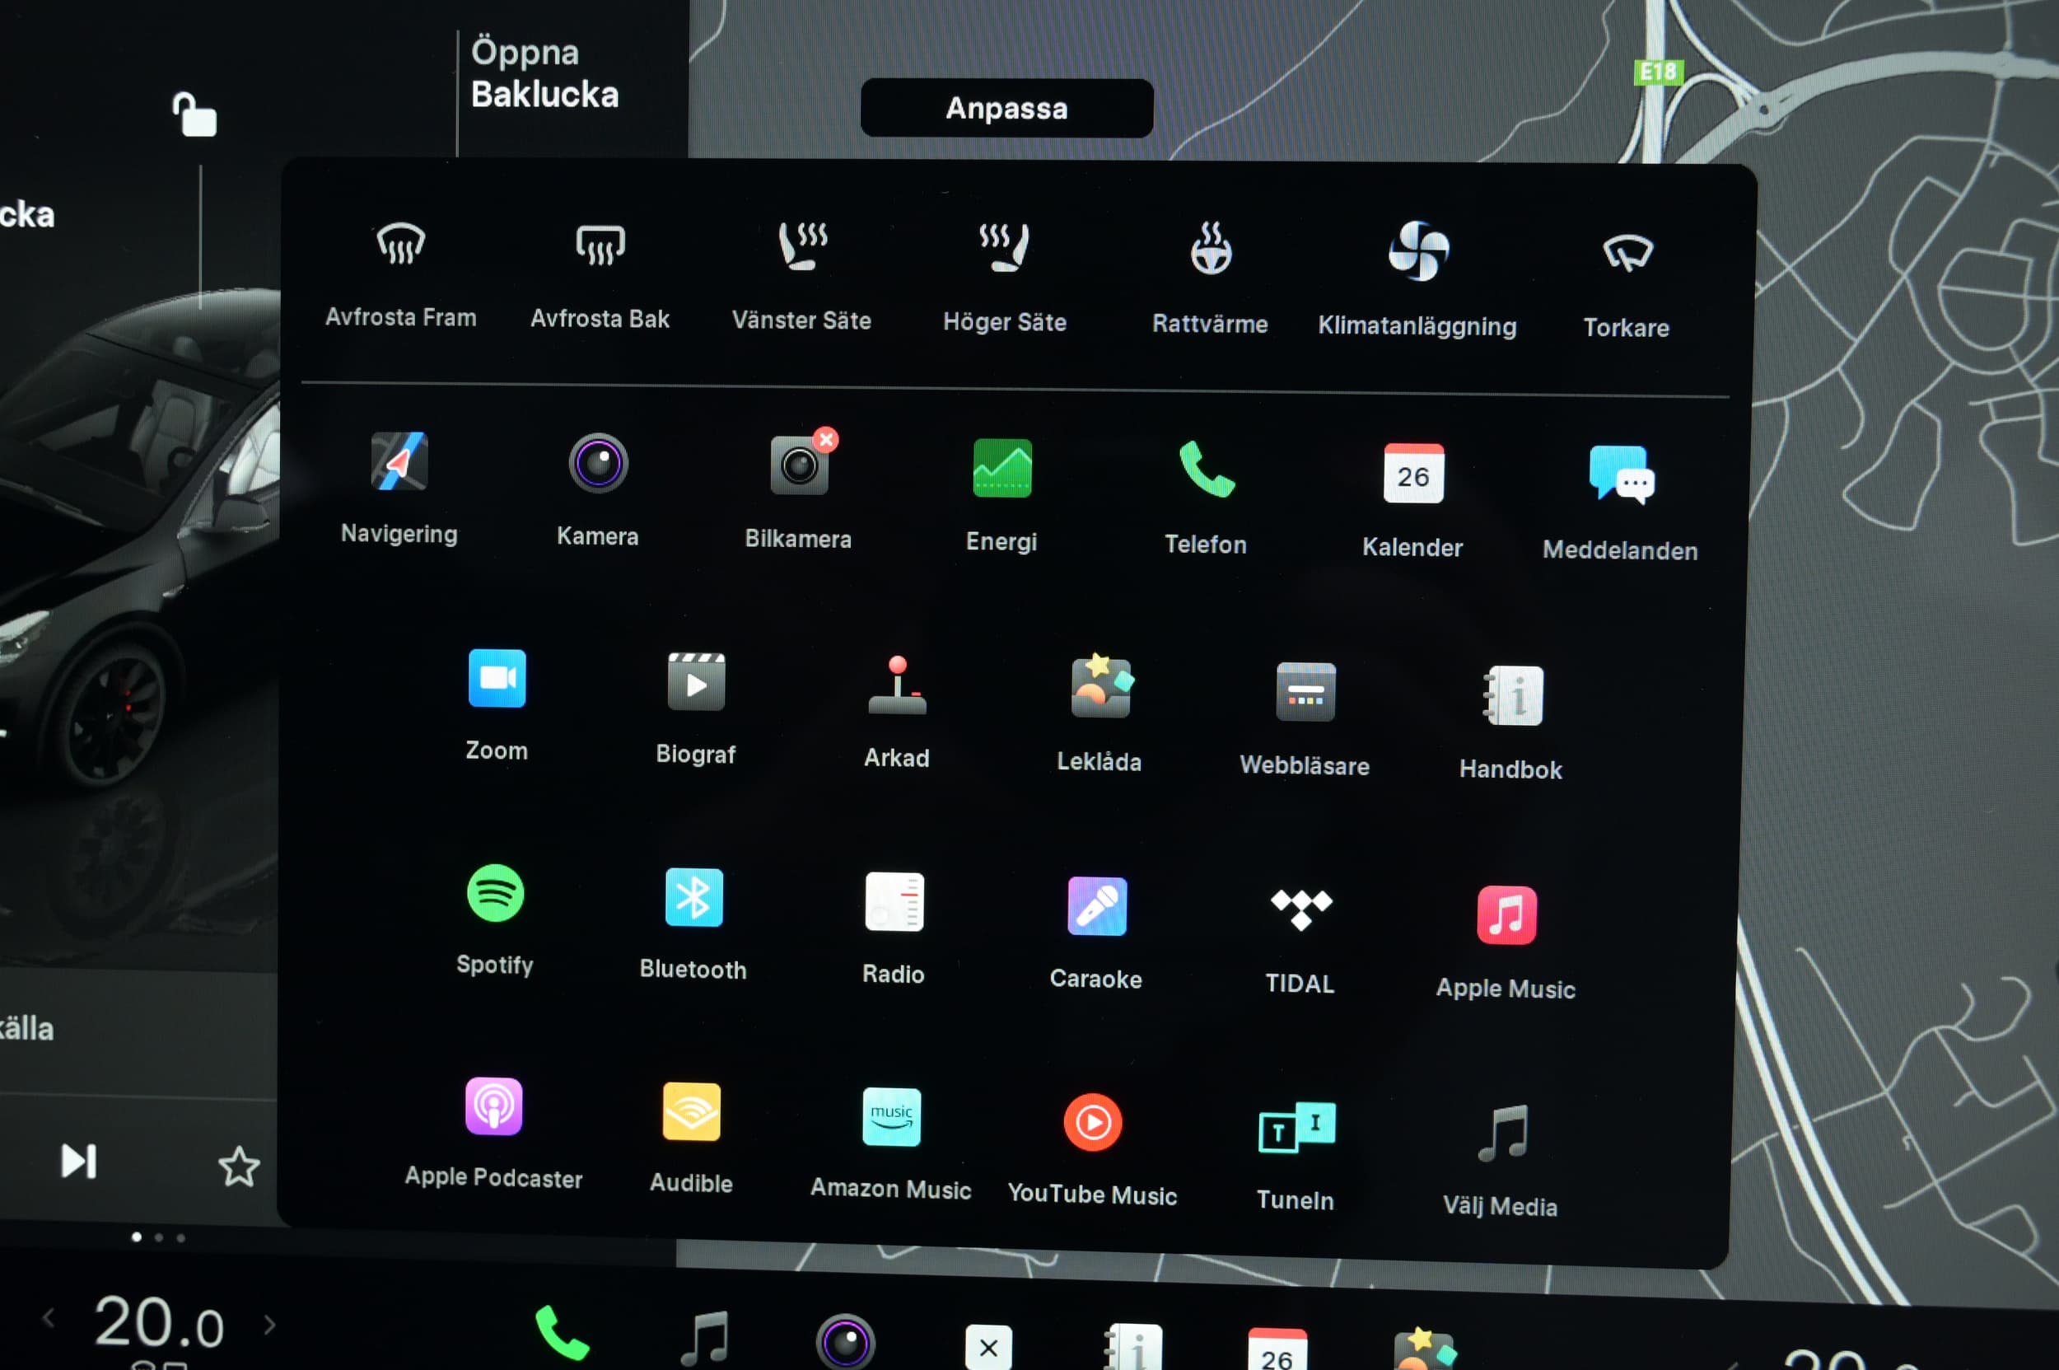This screenshot has width=2059, height=1370.
Task: Enable Höger Säte seat heating
Action: pyautogui.click(x=1005, y=278)
